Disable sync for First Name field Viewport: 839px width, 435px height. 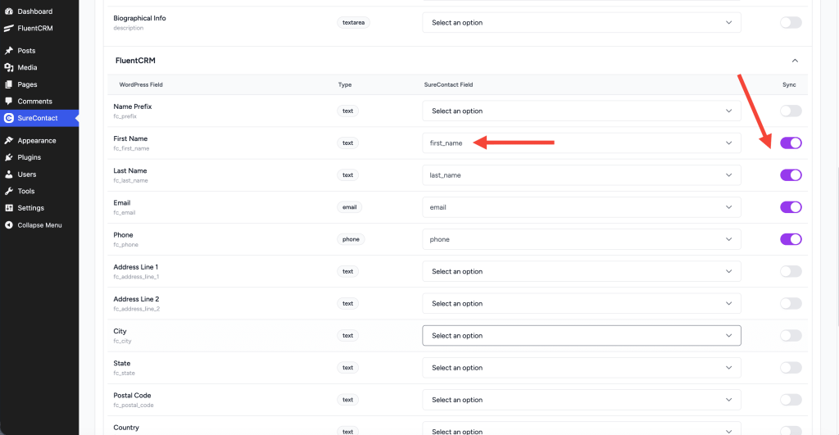click(791, 143)
